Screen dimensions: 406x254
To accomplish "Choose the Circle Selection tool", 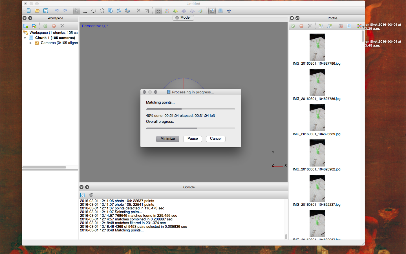I will [94, 11].
